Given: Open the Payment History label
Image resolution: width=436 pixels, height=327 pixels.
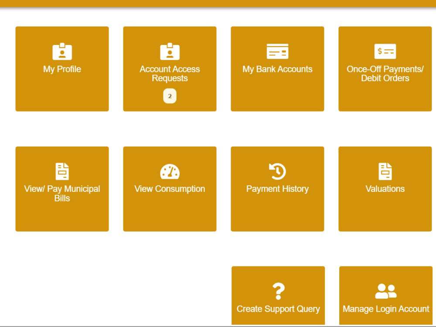Looking at the screenshot, I should pos(277,189).
